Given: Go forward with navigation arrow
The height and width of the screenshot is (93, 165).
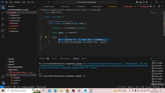Looking at the screenshot, I should tap(52, 2).
